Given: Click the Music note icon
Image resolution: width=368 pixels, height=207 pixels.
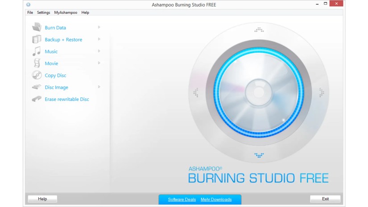Looking at the screenshot, I should (x=37, y=51).
